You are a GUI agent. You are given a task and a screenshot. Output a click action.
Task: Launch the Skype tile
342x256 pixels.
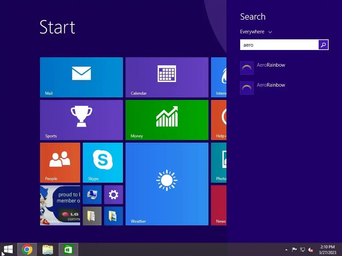[103, 163]
